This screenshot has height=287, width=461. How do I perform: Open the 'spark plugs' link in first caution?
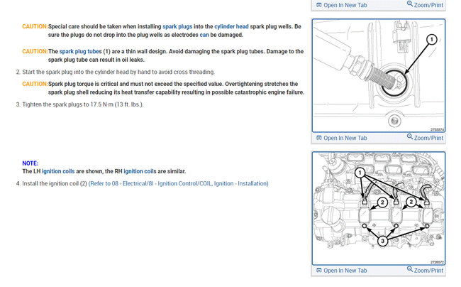click(x=177, y=26)
